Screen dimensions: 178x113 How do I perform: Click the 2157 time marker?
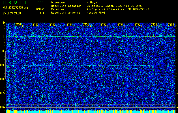click(120, 25)
